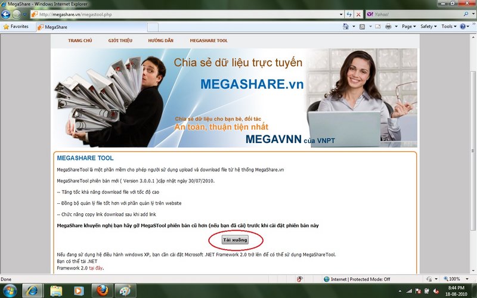The height and width of the screenshot is (298, 477).
Task: Click the 'tại đây' link
Action: coord(95,268)
